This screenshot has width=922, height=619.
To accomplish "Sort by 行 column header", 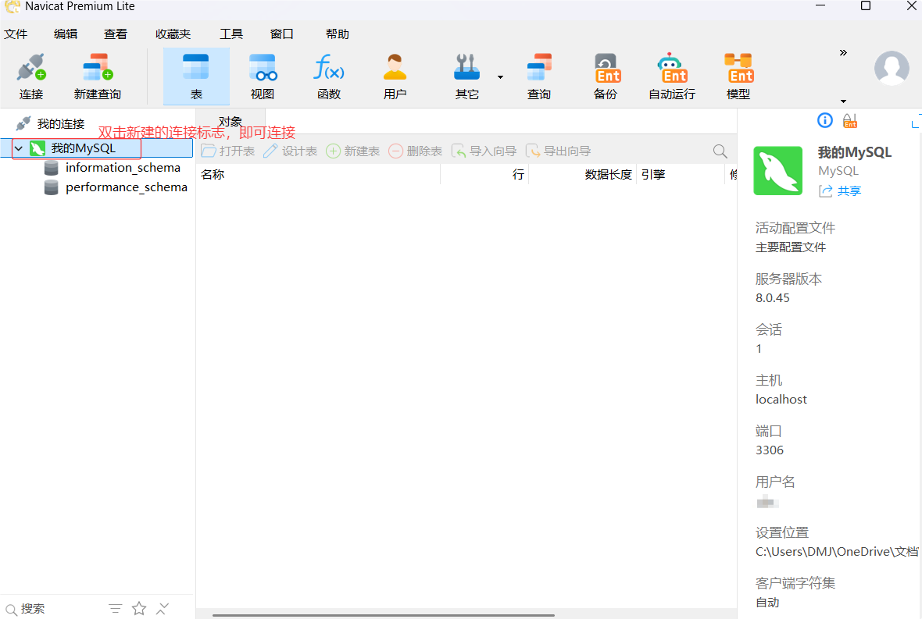I will point(484,174).
